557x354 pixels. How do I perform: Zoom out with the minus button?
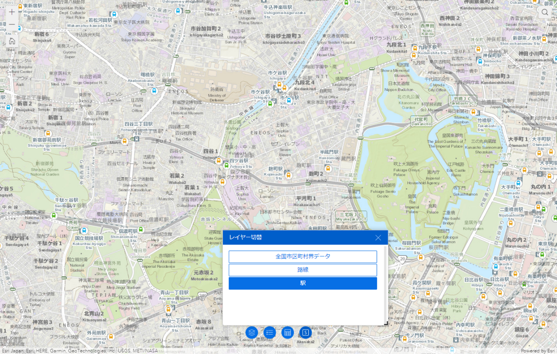[12, 24]
